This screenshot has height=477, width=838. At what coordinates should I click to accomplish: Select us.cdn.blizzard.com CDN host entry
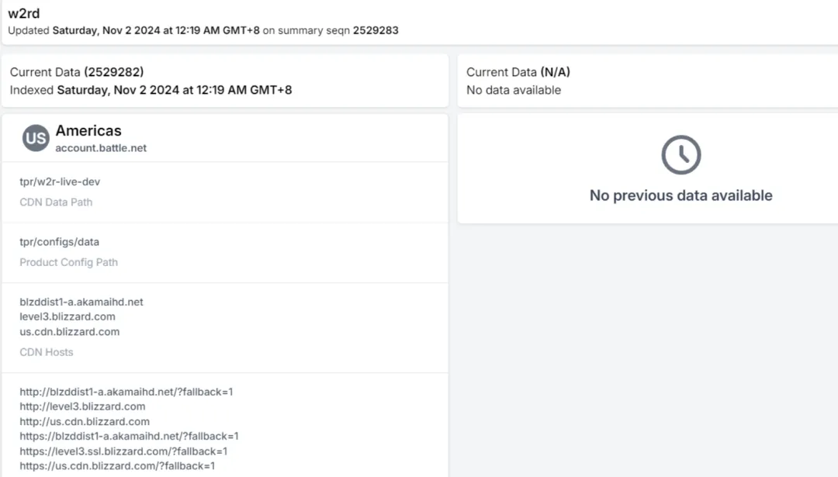70,332
